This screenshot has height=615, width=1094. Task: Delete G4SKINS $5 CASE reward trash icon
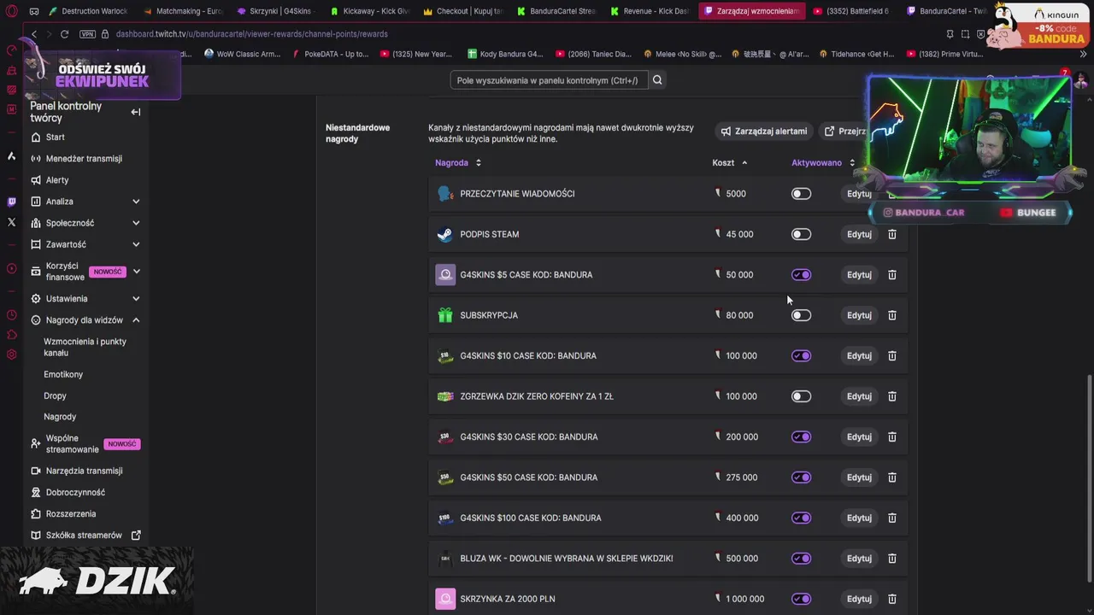891,275
